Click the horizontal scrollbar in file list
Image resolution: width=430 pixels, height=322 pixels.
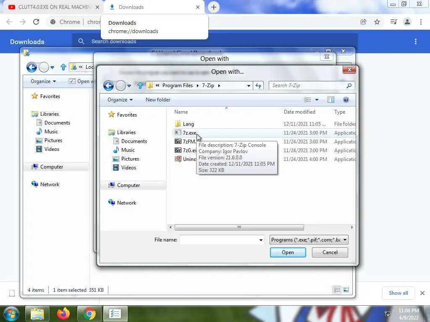[x=239, y=227]
